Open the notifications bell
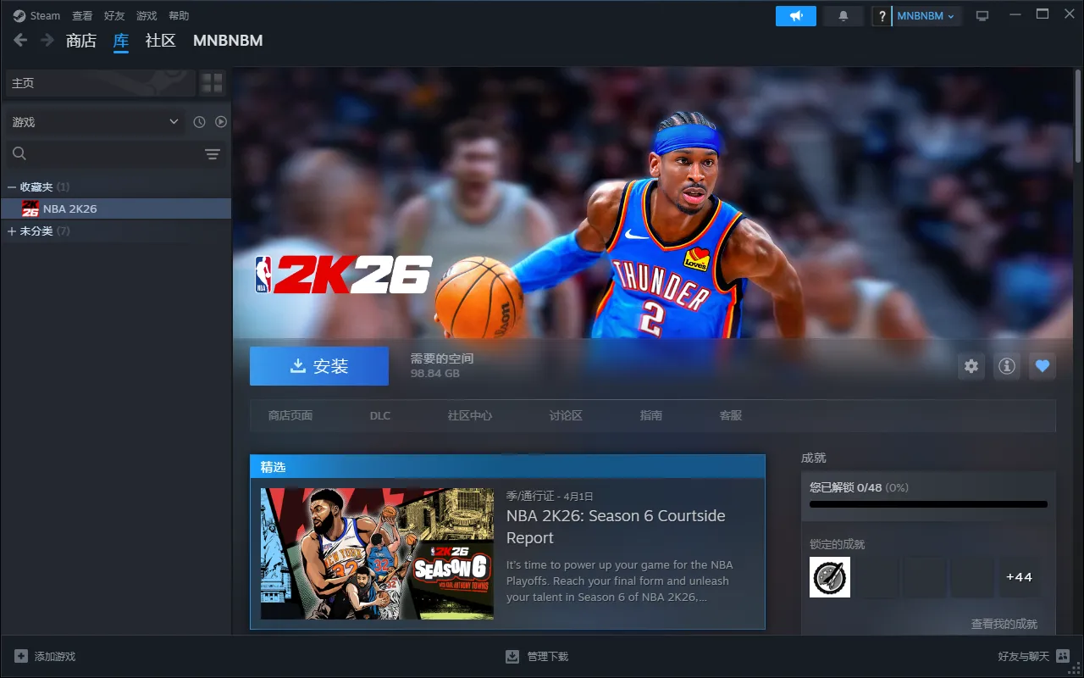The width and height of the screenshot is (1084, 678). (x=843, y=16)
